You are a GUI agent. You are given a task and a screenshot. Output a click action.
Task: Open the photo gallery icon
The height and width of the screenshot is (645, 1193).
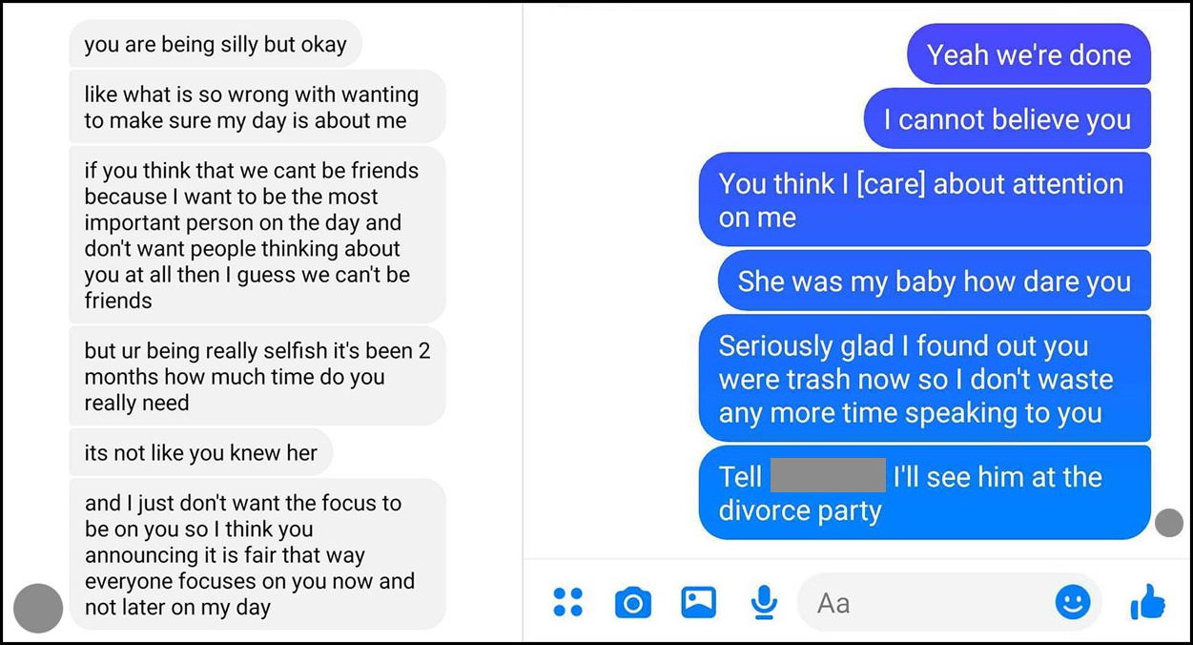pyautogui.click(x=698, y=602)
